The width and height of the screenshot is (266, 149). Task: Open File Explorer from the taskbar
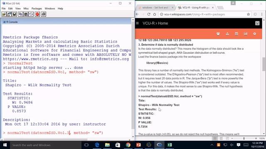click(x=107, y=145)
